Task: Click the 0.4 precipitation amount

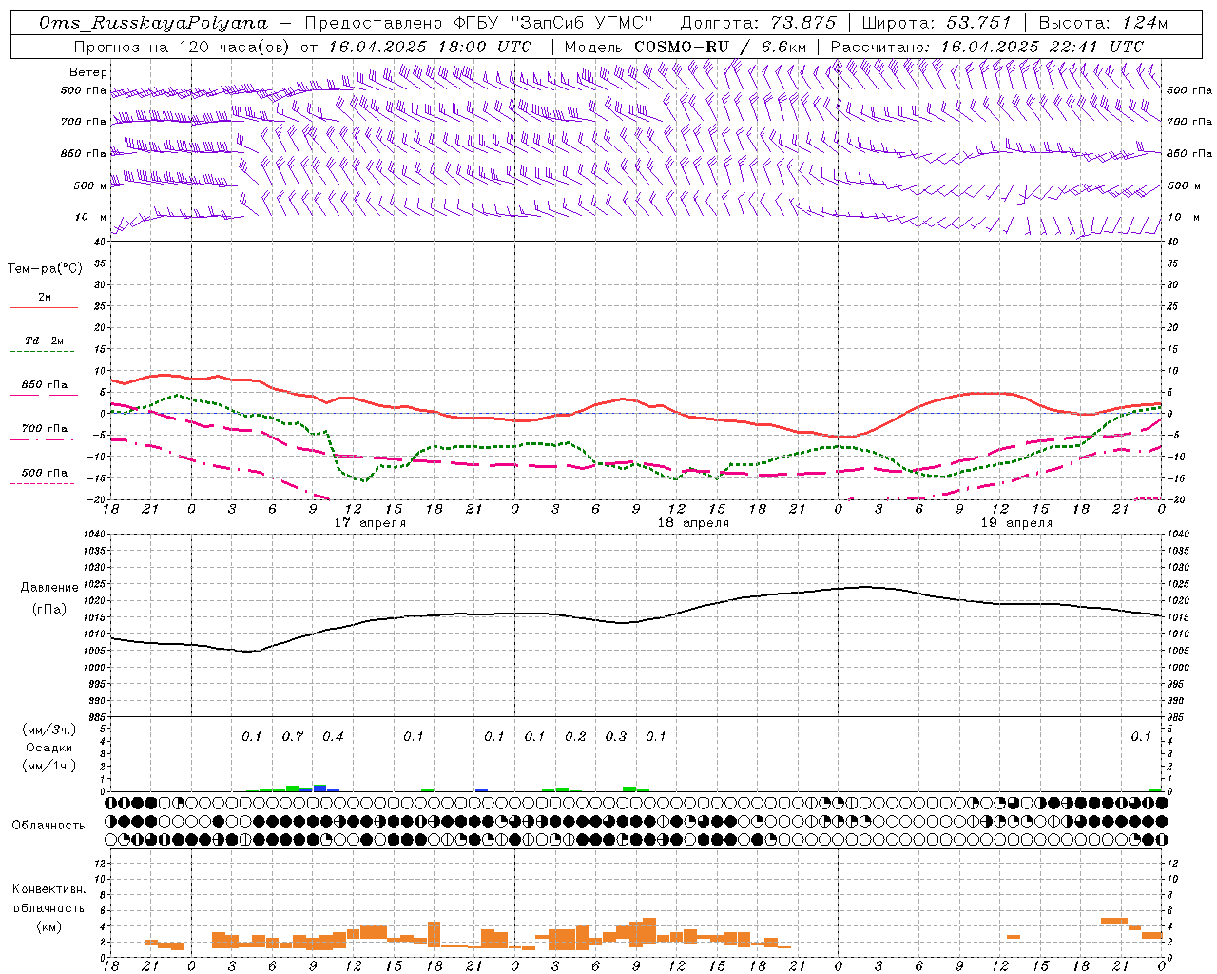Action: click(333, 736)
